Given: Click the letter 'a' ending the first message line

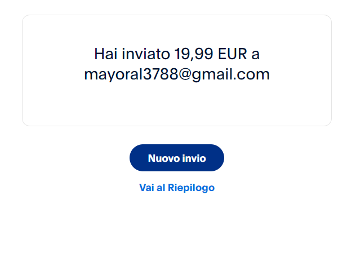Looking at the screenshot, I should coord(256,55).
